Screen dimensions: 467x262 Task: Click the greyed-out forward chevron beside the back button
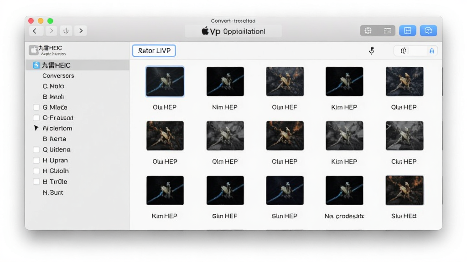(51, 31)
